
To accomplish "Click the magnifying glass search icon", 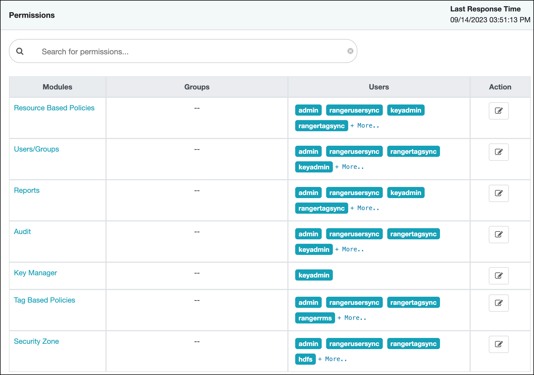I will pyautogui.click(x=20, y=51).
